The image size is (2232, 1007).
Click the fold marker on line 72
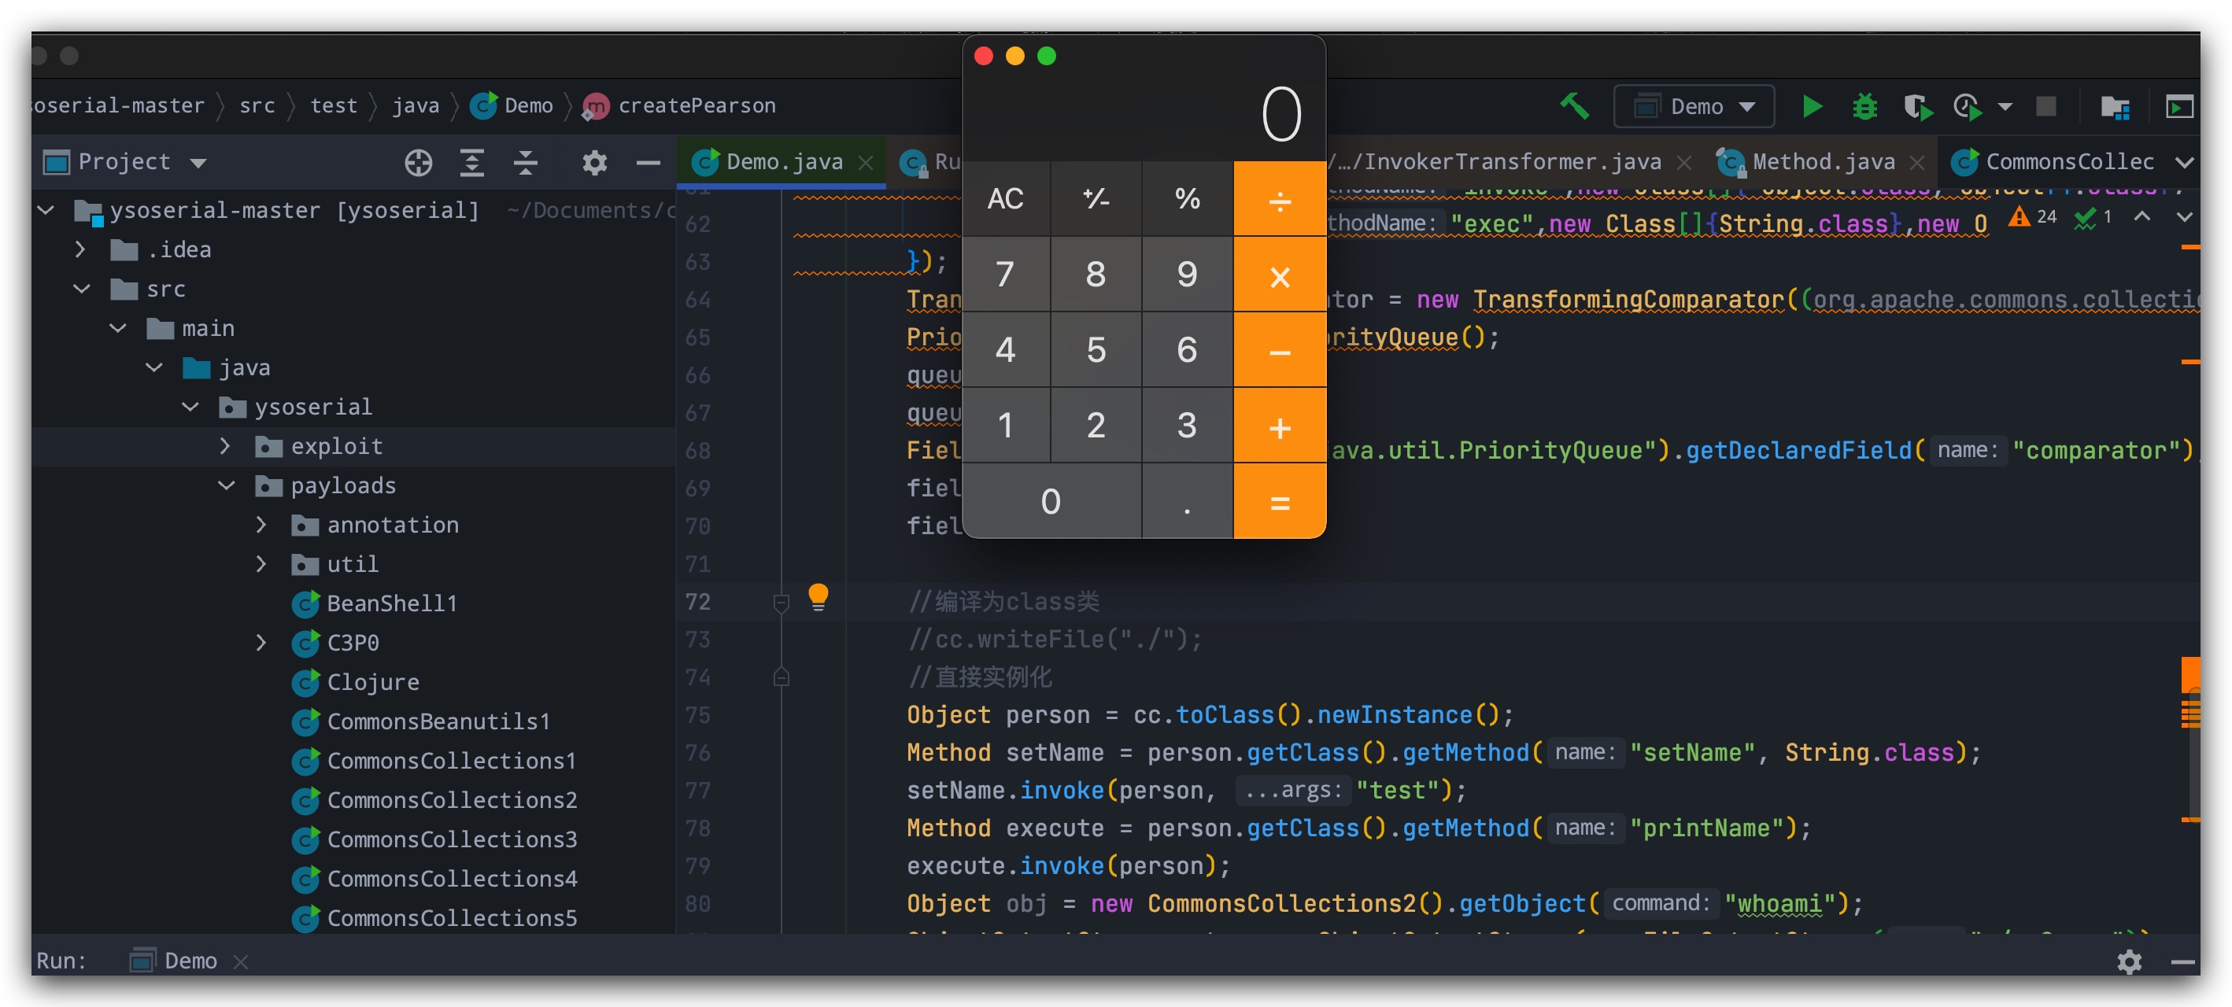point(781,602)
